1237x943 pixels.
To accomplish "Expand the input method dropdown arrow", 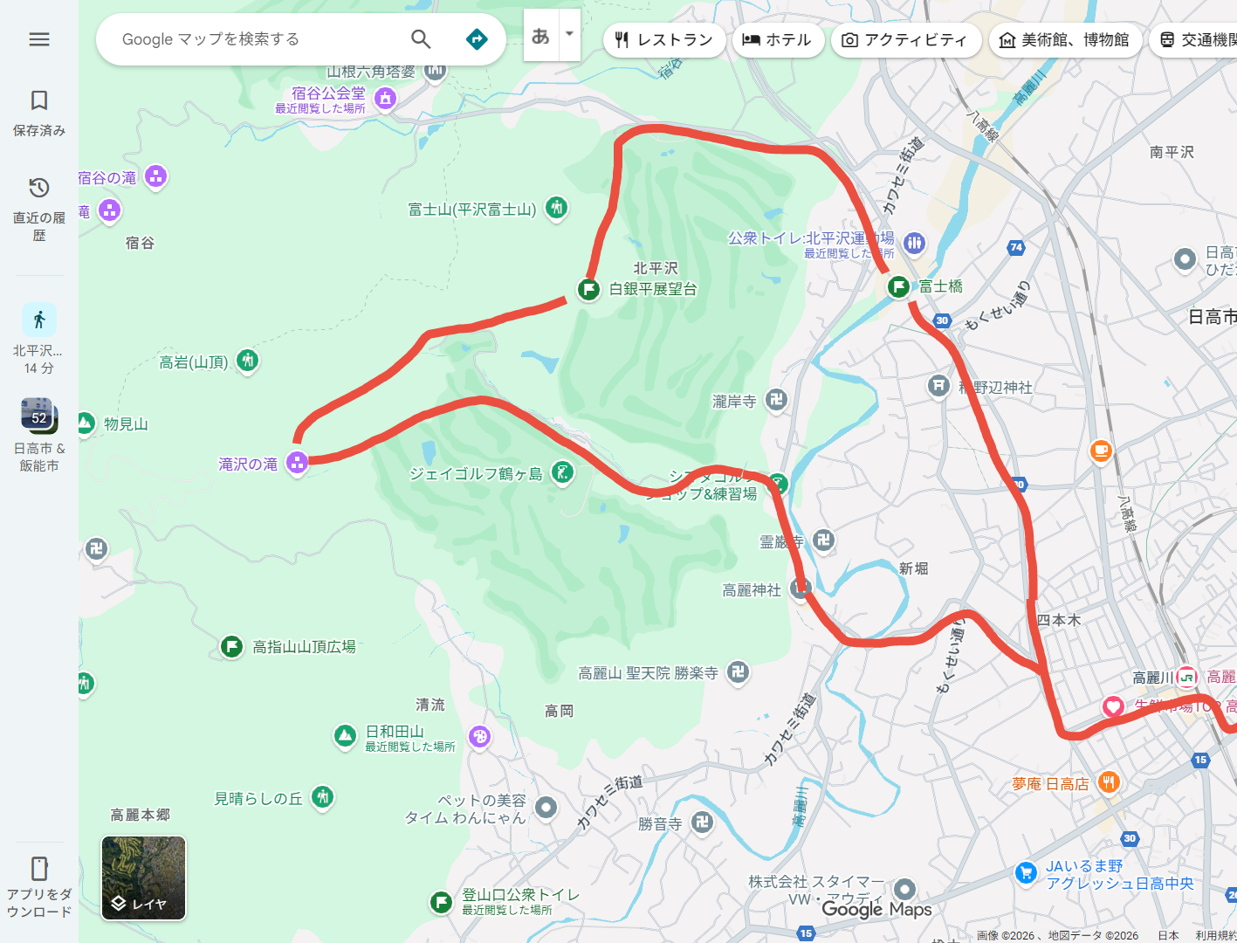I will click(x=569, y=35).
